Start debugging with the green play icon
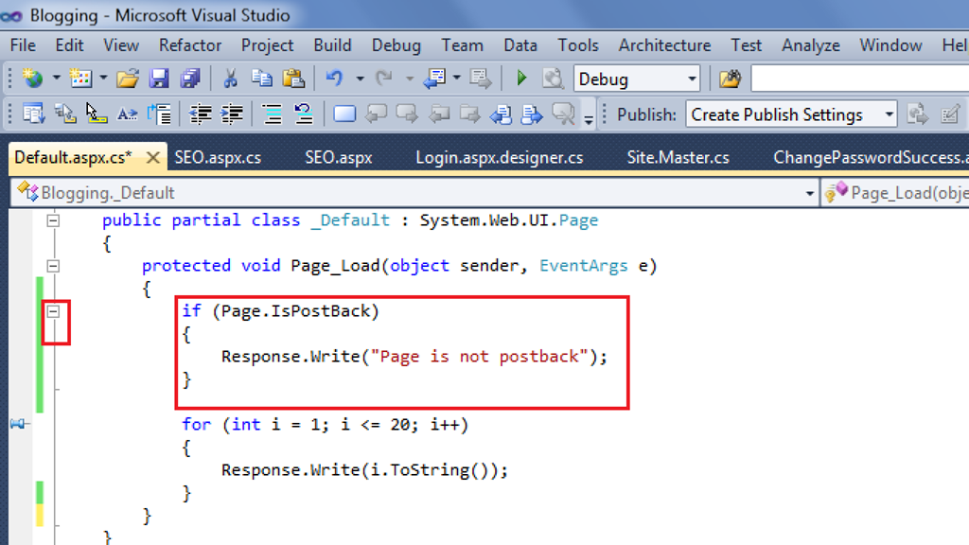The image size is (969, 545). click(x=521, y=79)
